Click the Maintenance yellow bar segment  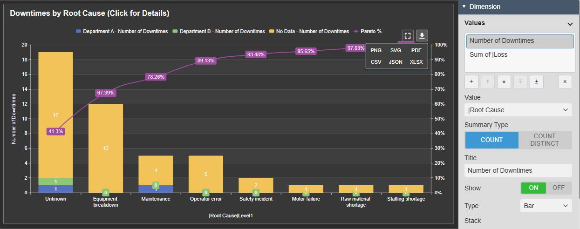pyautogui.click(x=156, y=170)
